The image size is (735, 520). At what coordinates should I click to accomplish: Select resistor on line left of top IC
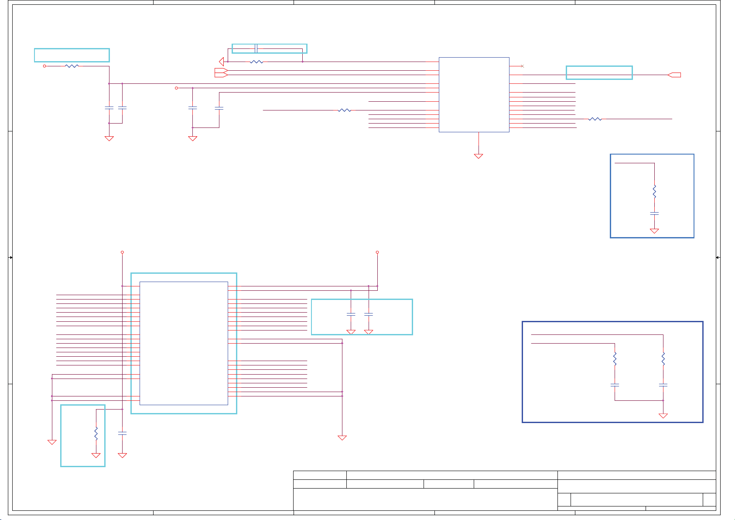coord(344,110)
